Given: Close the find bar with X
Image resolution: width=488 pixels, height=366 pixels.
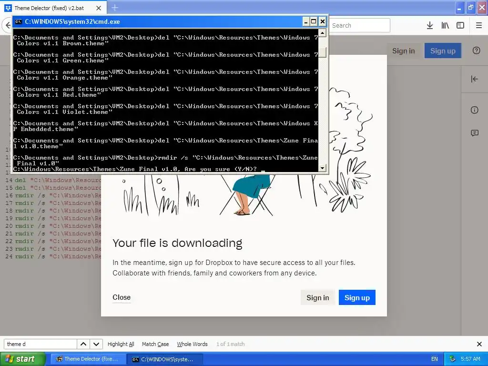Looking at the screenshot, I should coord(479,344).
